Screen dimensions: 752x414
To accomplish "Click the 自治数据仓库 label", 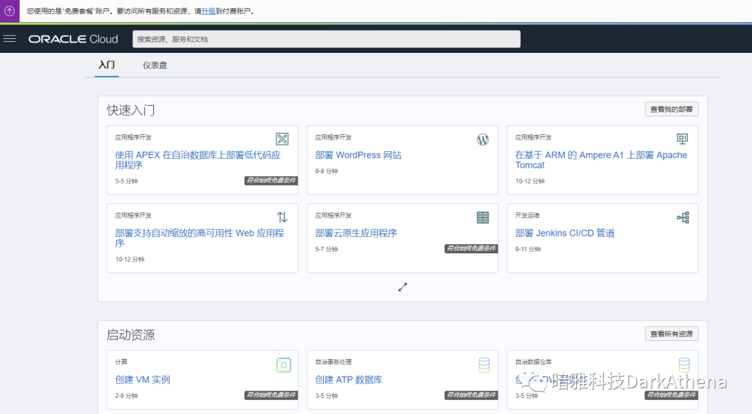I will point(533,362).
